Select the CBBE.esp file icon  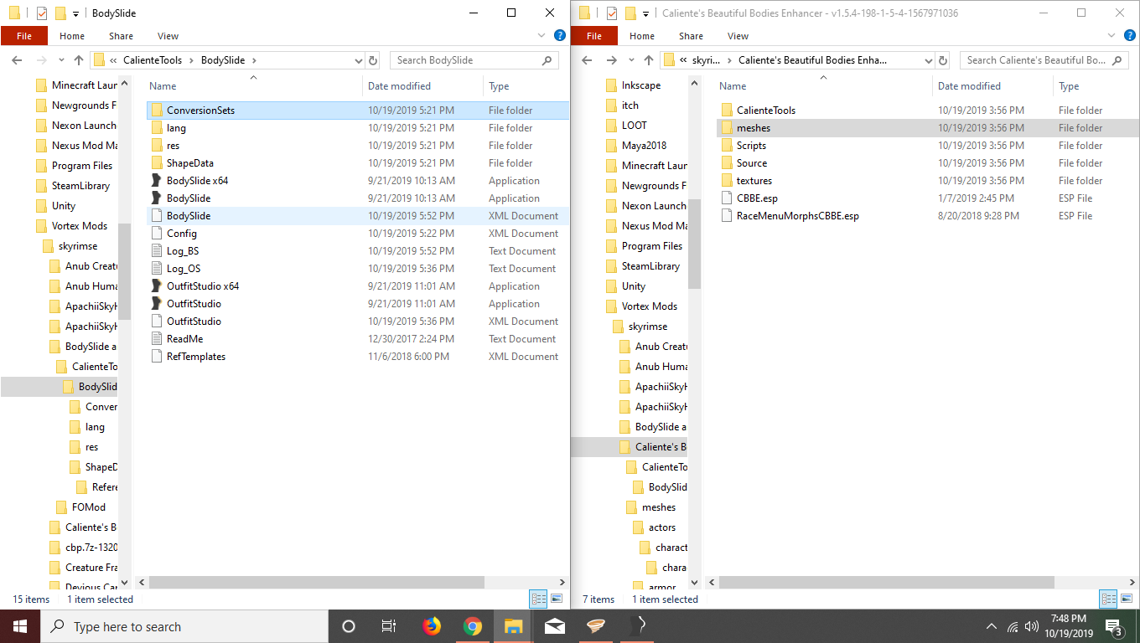point(726,198)
